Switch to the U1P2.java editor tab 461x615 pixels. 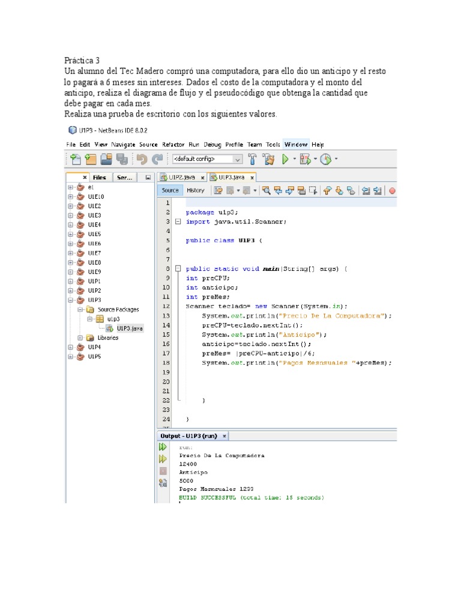click(179, 177)
